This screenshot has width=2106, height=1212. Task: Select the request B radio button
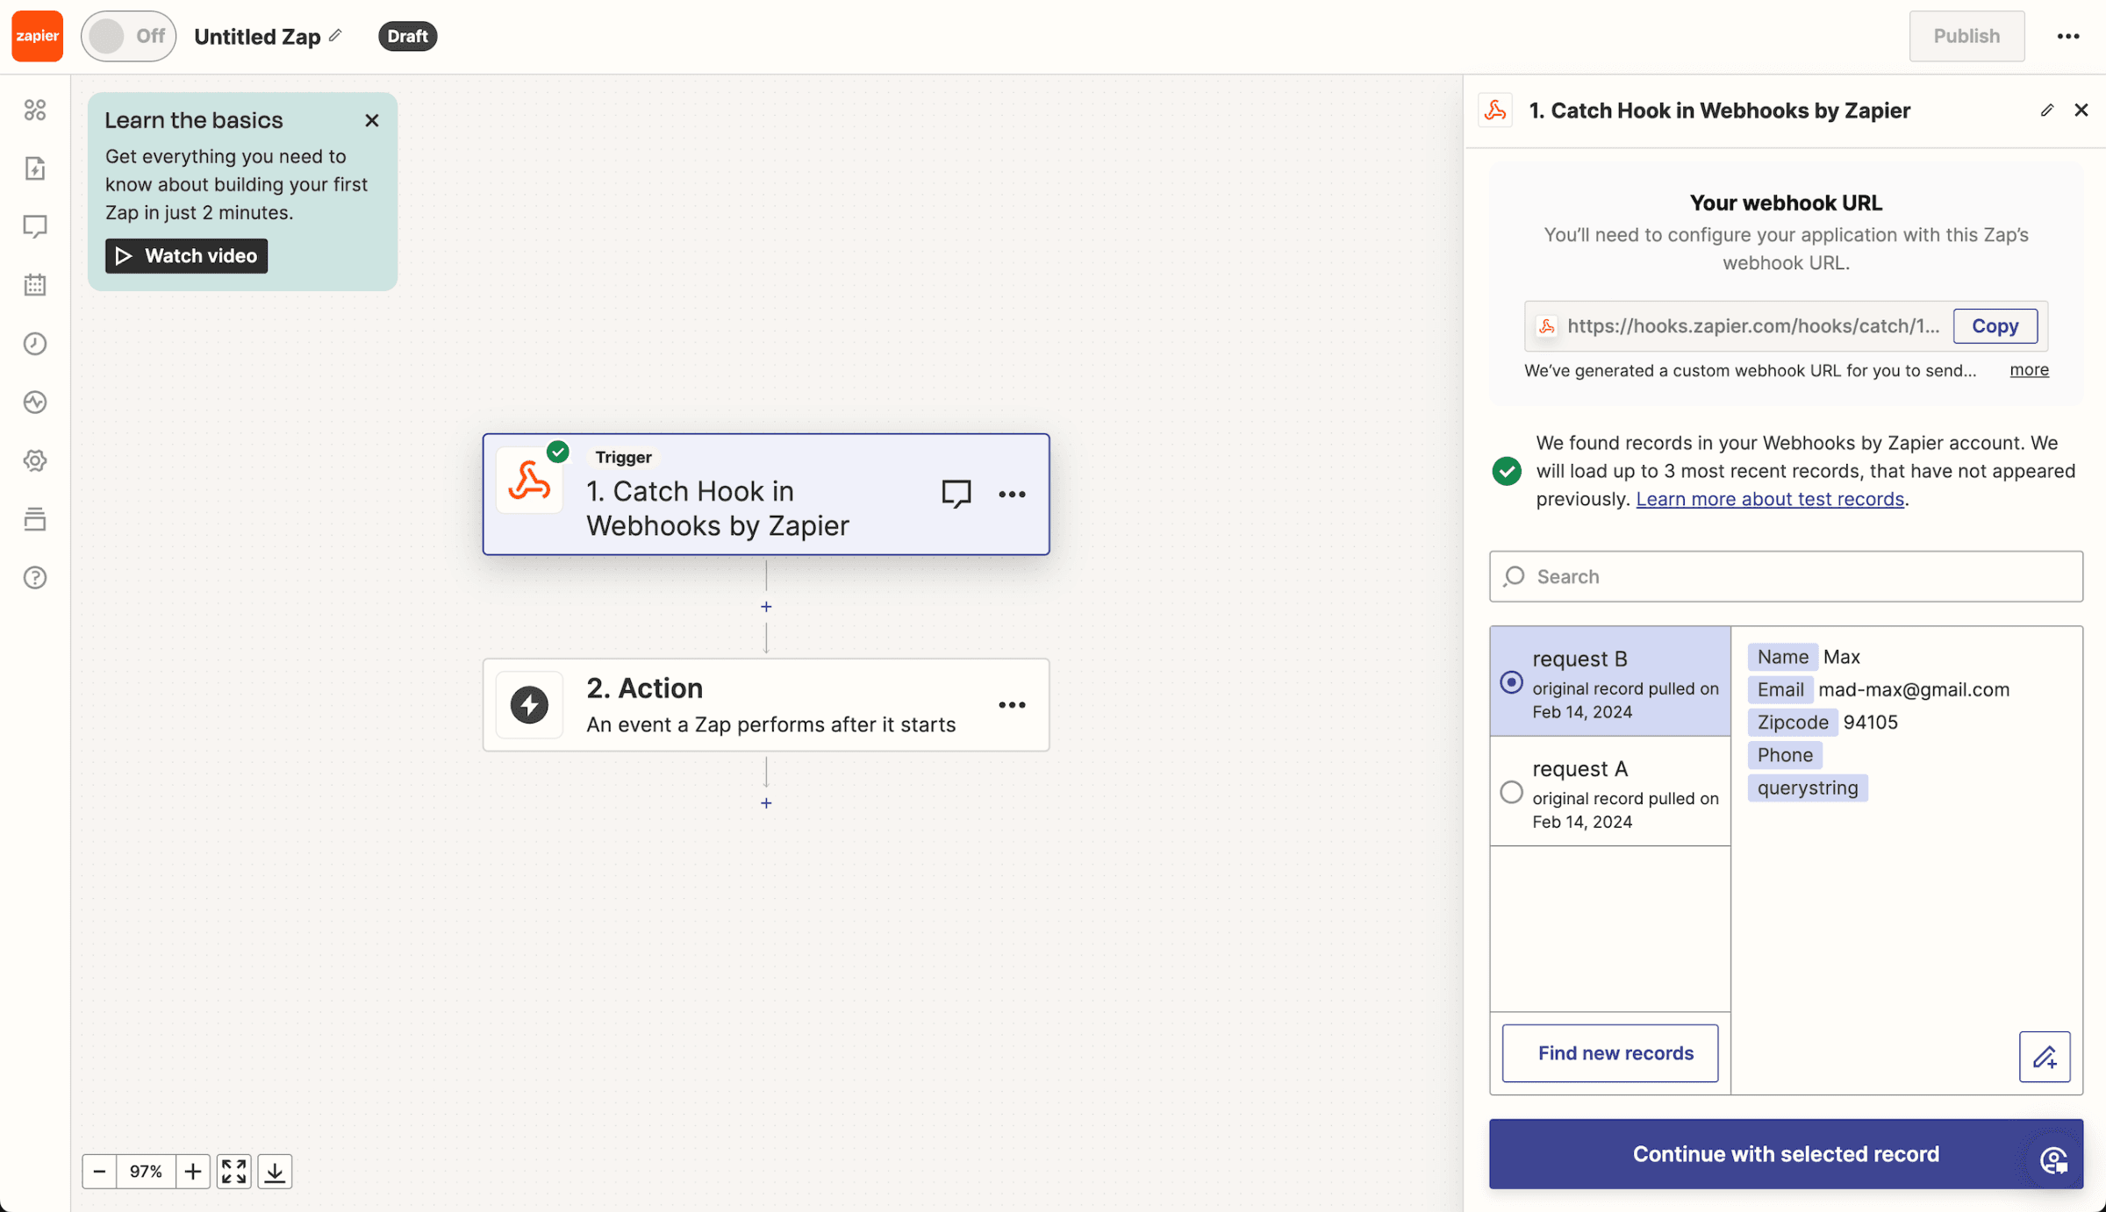point(1511,682)
